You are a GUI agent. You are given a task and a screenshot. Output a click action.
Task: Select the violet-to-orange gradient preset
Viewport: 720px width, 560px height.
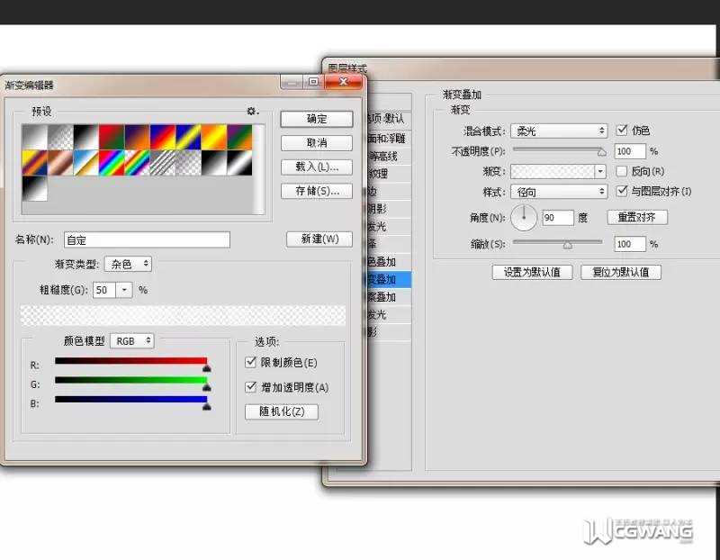(x=137, y=137)
